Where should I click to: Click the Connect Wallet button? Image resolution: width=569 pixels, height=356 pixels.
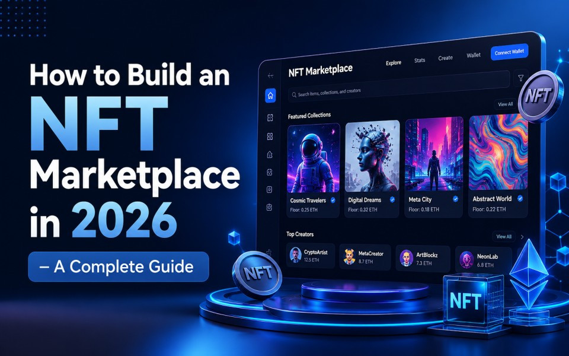[x=509, y=52]
